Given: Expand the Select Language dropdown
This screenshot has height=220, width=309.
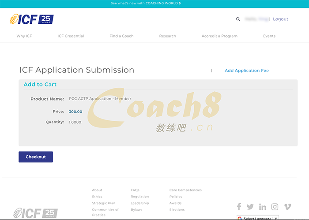Looking at the screenshot, I should tap(258, 218).
